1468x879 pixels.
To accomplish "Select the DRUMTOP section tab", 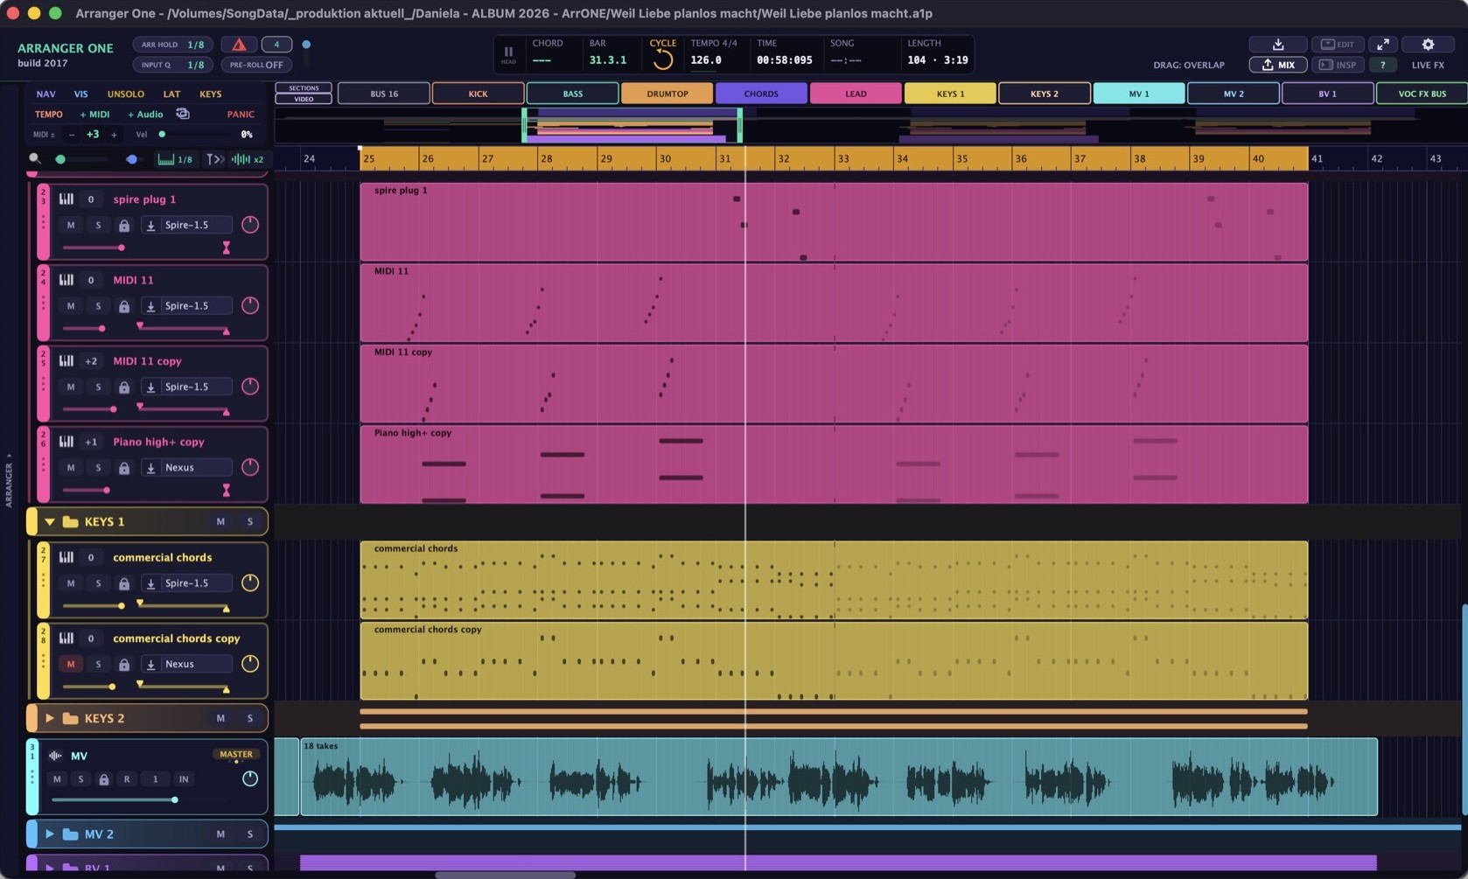I will click(x=667, y=94).
